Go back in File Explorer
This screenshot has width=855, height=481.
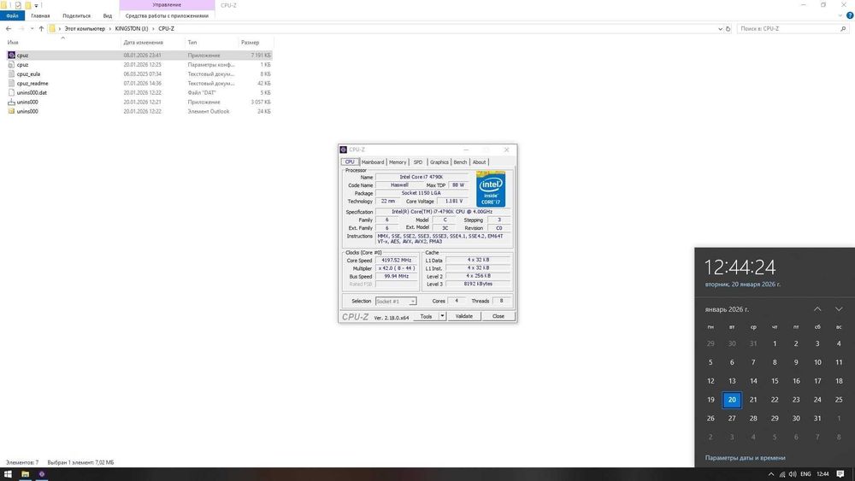(x=9, y=28)
